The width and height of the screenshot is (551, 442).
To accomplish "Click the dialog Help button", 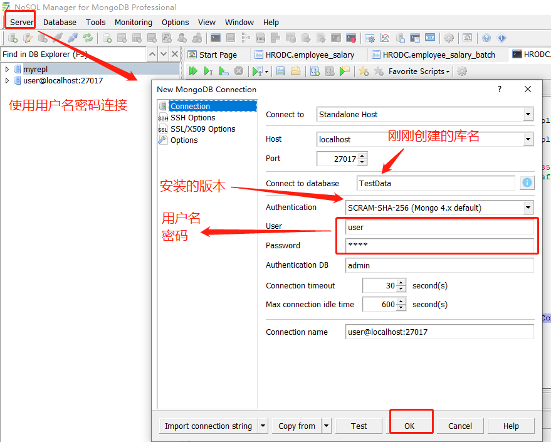I will tap(511, 426).
